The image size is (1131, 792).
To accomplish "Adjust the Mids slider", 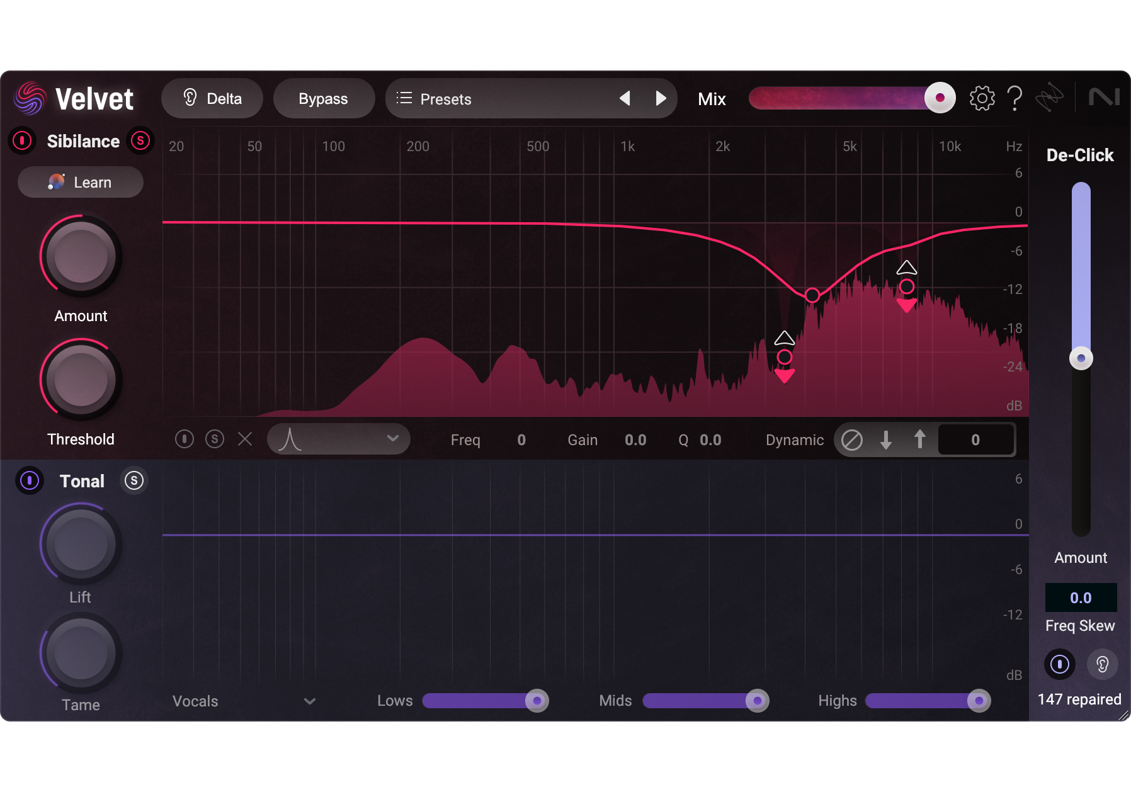I will click(x=706, y=701).
